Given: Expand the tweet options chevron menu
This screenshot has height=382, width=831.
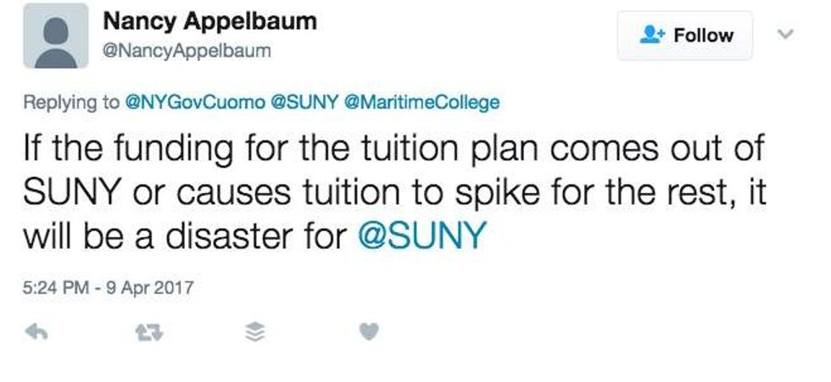Looking at the screenshot, I should [x=785, y=35].
